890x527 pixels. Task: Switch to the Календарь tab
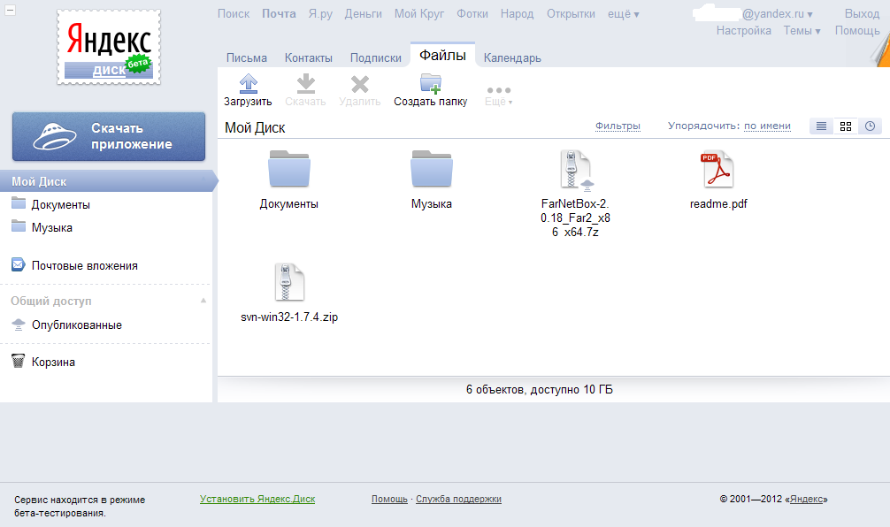pyautogui.click(x=512, y=58)
